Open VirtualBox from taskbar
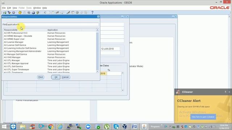The image size is (232, 130). [125, 127]
